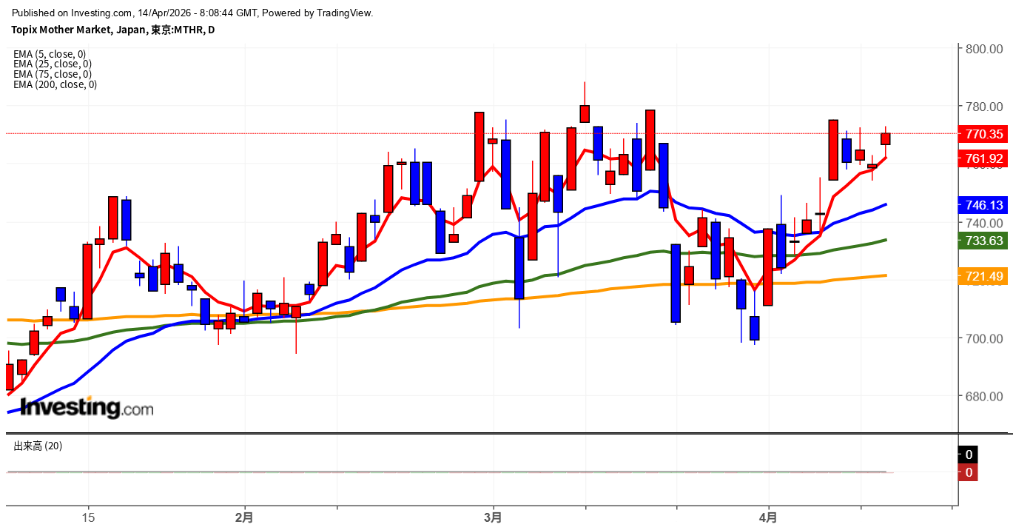
Task: Click the Investing.com watermark logo
Action: (x=87, y=408)
